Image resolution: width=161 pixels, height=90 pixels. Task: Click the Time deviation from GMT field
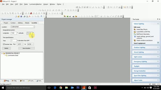pyautogui.click(x=14, y=40)
